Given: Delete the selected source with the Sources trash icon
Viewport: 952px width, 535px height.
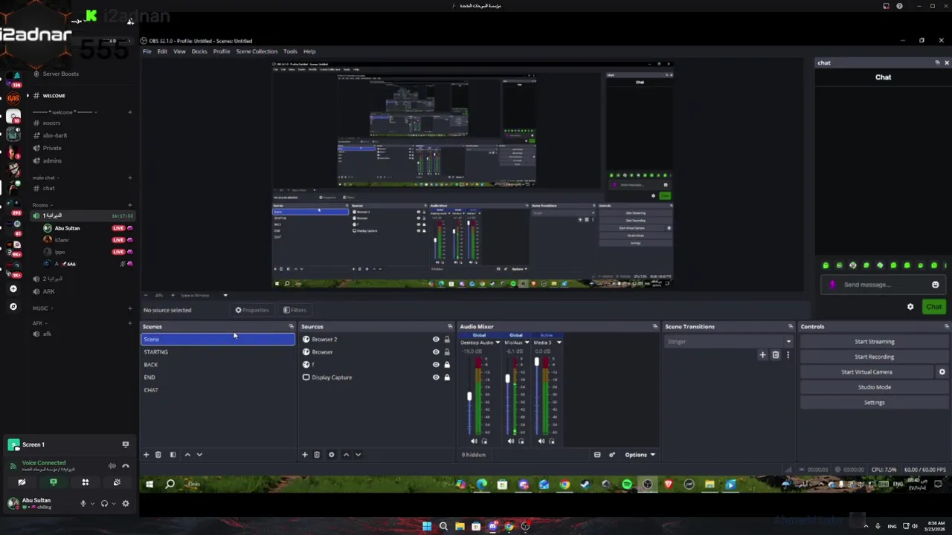Looking at the screenshot, I should click(x=317, y=455).
